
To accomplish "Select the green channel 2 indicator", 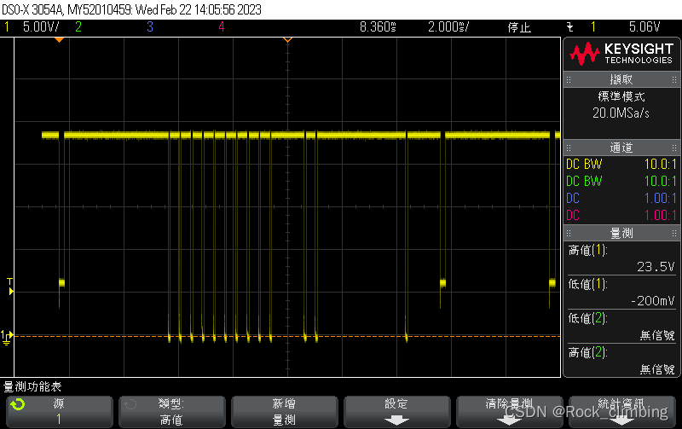I will 78,27.
